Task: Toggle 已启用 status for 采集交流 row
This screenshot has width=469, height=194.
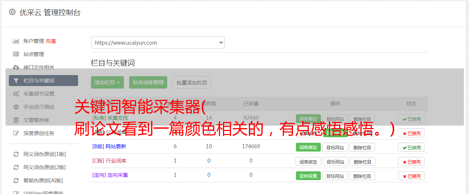Action: (x=411, y=119)
